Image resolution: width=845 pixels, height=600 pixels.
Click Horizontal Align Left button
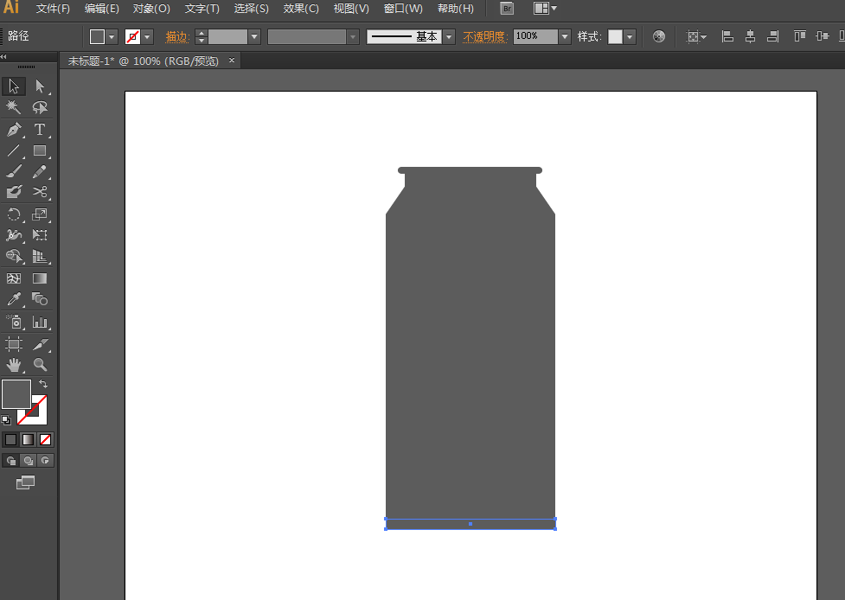[727, 36]
